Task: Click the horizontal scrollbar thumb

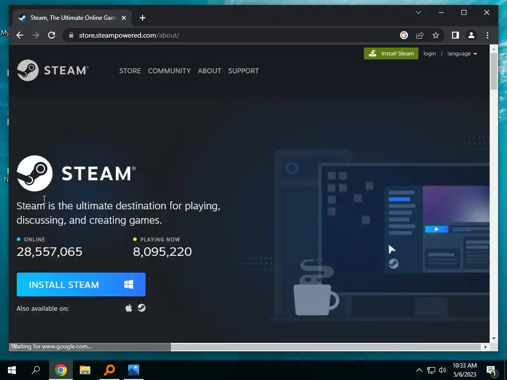Action: click(326, 347)
